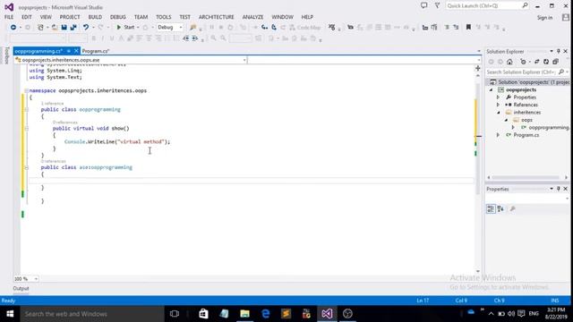Pin the oopprogramming.cs tab
The height and width of the screenshot is (322, 573).
tap(69, 51)
